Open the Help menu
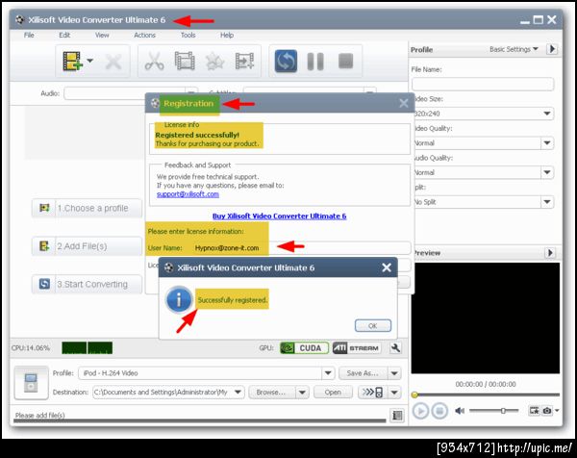Image resolution: width=577 pixels, height=458 pixels. (227, 35)
